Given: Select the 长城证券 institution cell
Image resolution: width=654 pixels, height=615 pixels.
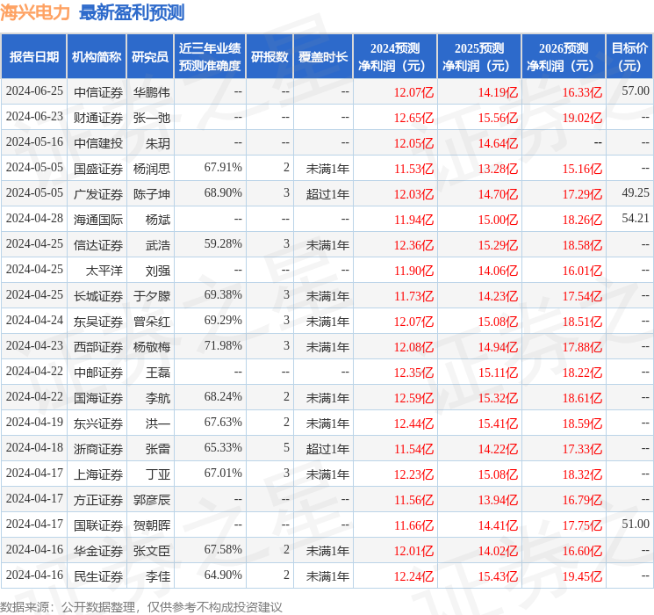Looking at the screenshot, I should pos(98,296).
